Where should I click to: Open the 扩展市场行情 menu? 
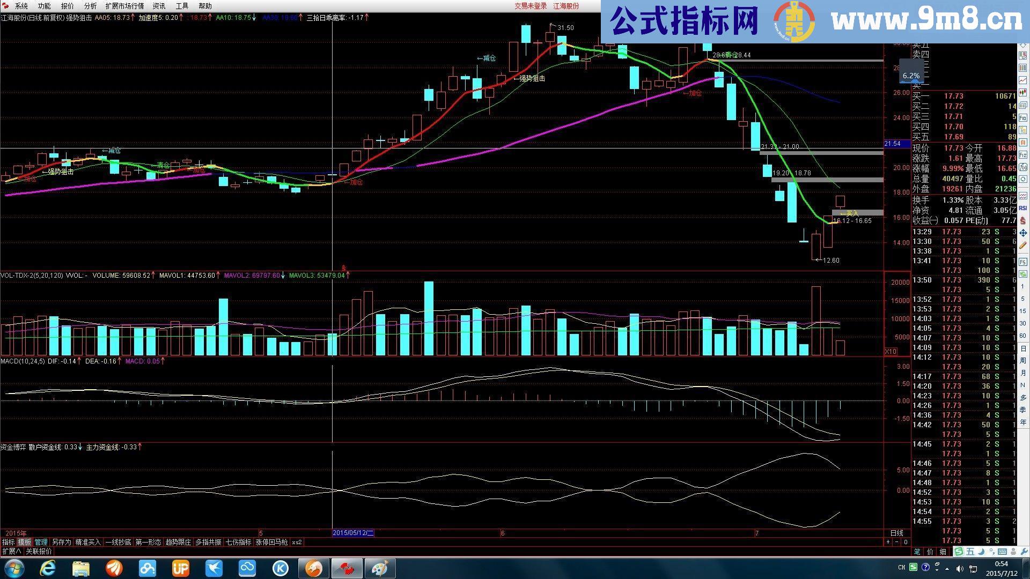tap(124, 6)
